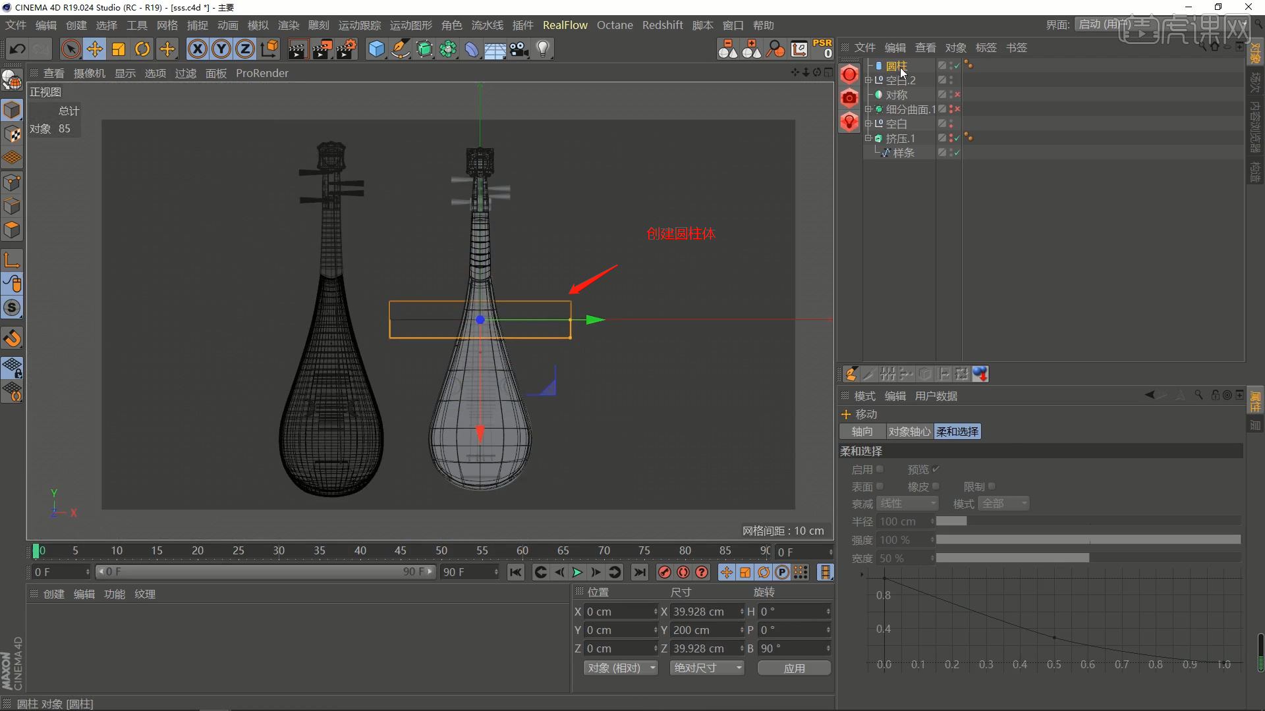1265x711 pixels.
Task: Click the green checkmark to disable 圆柱
Action: pyautogui.click(x=956, y=66)
